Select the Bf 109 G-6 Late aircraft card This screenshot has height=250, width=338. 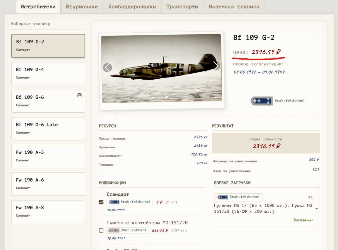point(48,129)
